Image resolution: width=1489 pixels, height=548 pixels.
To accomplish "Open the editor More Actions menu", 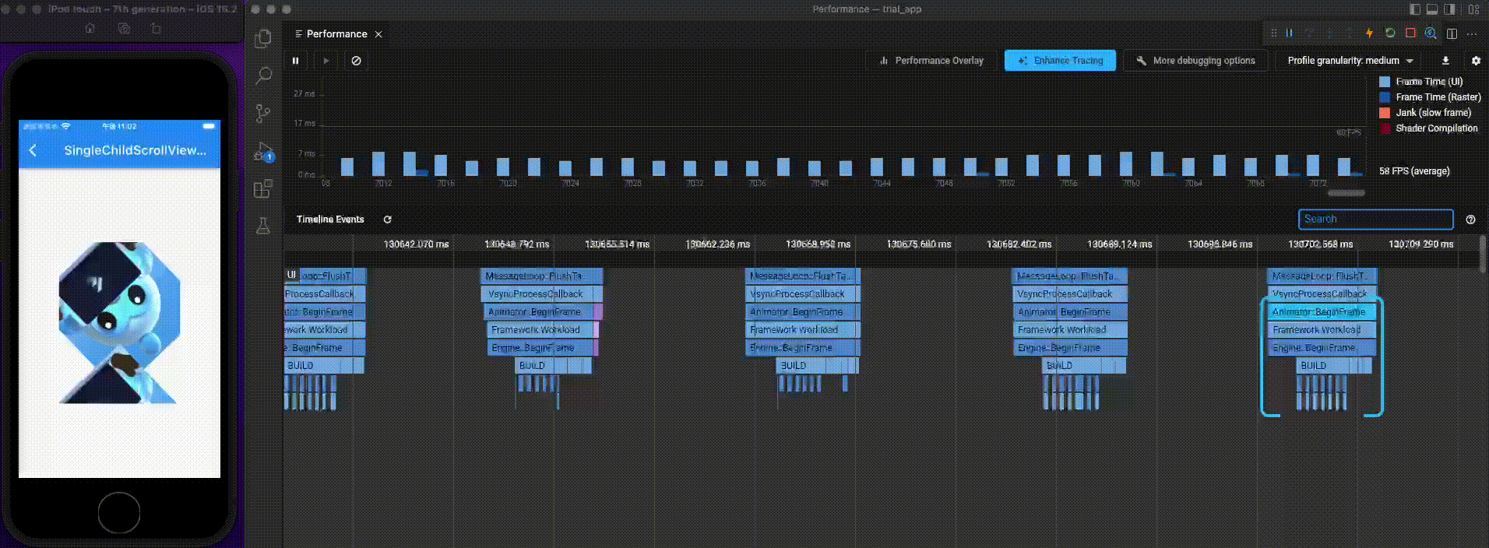I will [x=1472, y=33].
